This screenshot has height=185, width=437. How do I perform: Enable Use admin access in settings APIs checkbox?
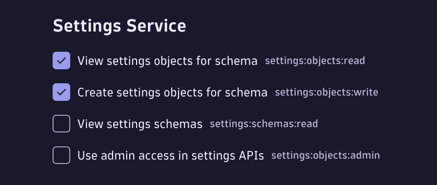[61, 155]
